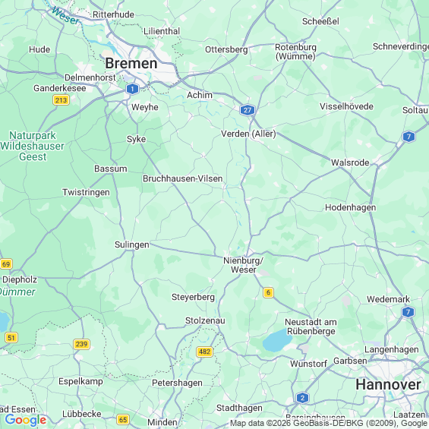Screen dimensions: 429x429
Task: Select the Hannover city label
Action: pyautogui.click(x=388, y=385)
